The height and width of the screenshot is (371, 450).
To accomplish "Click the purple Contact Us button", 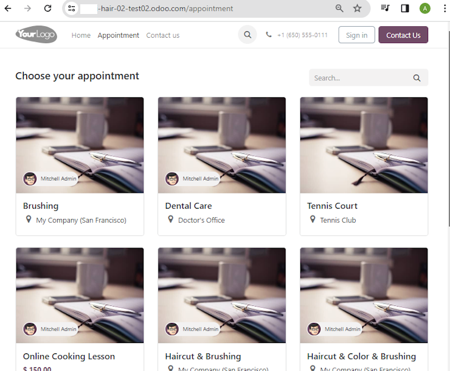I will [403, 35].
